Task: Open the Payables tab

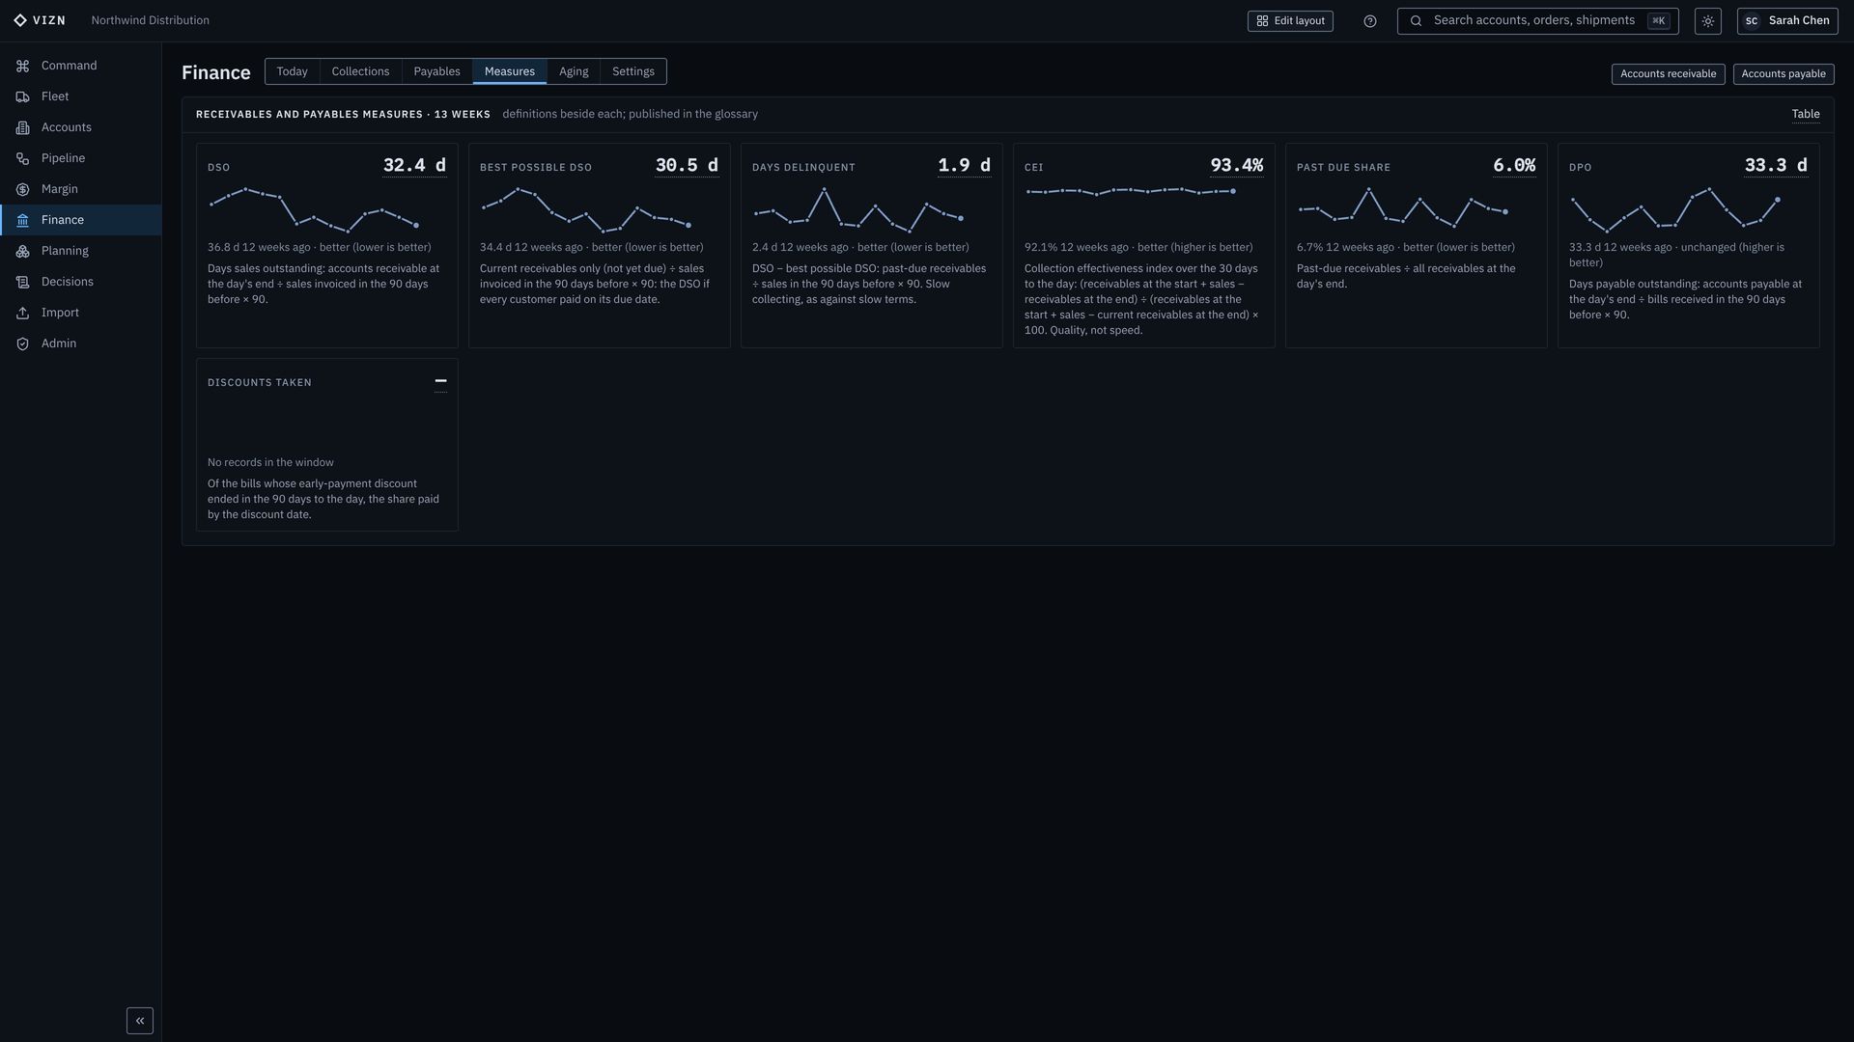Action: point(436,71)
